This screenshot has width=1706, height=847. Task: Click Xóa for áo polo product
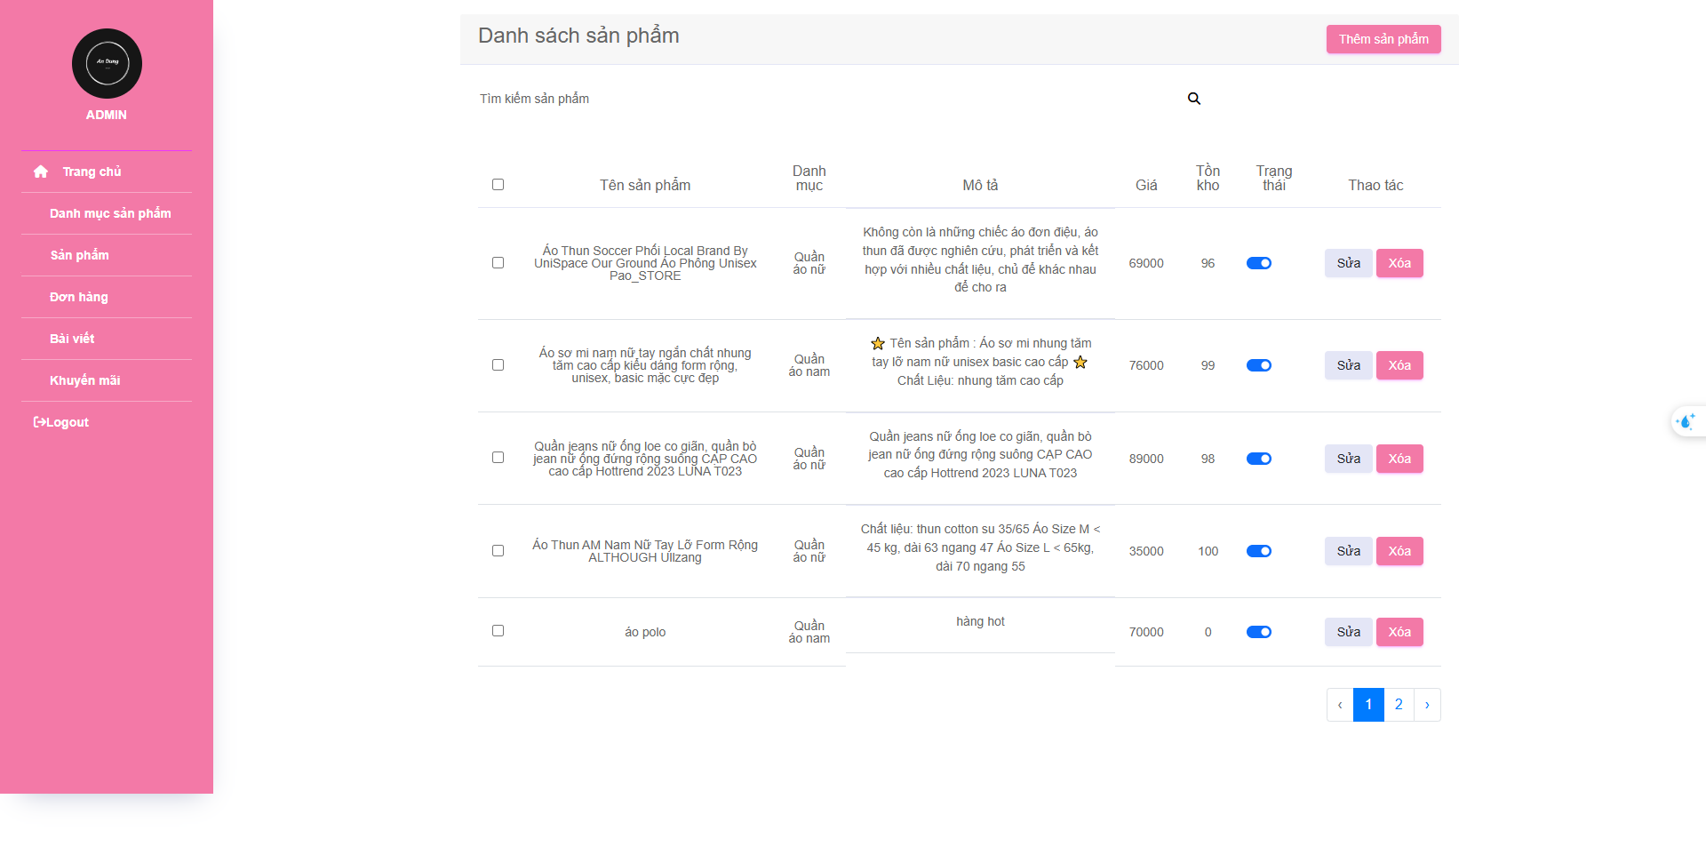click(1399, 632)
